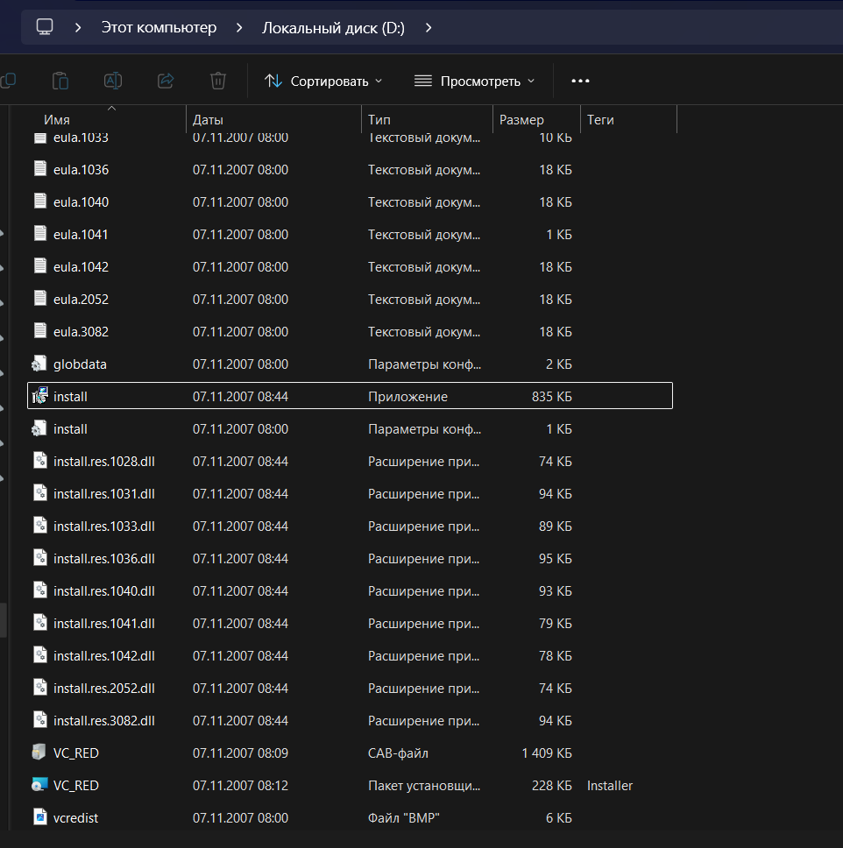The height and width of the screenshot is (848, 843).
Task: Click file name eula.1033
Action: (x=81, y=138)
